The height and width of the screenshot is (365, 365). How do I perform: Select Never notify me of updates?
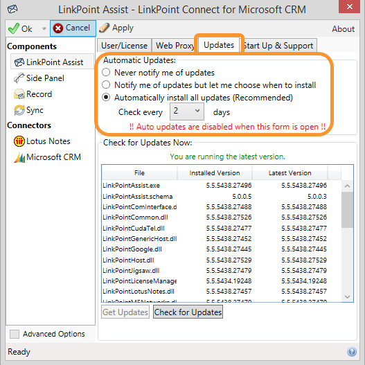106,73
